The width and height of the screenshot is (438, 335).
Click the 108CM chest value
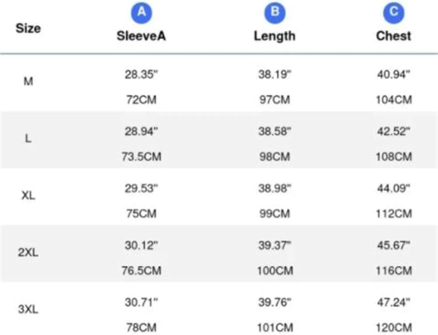[394, 157]
